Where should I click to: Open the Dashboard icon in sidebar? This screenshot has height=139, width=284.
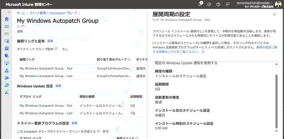coord(7,26)
